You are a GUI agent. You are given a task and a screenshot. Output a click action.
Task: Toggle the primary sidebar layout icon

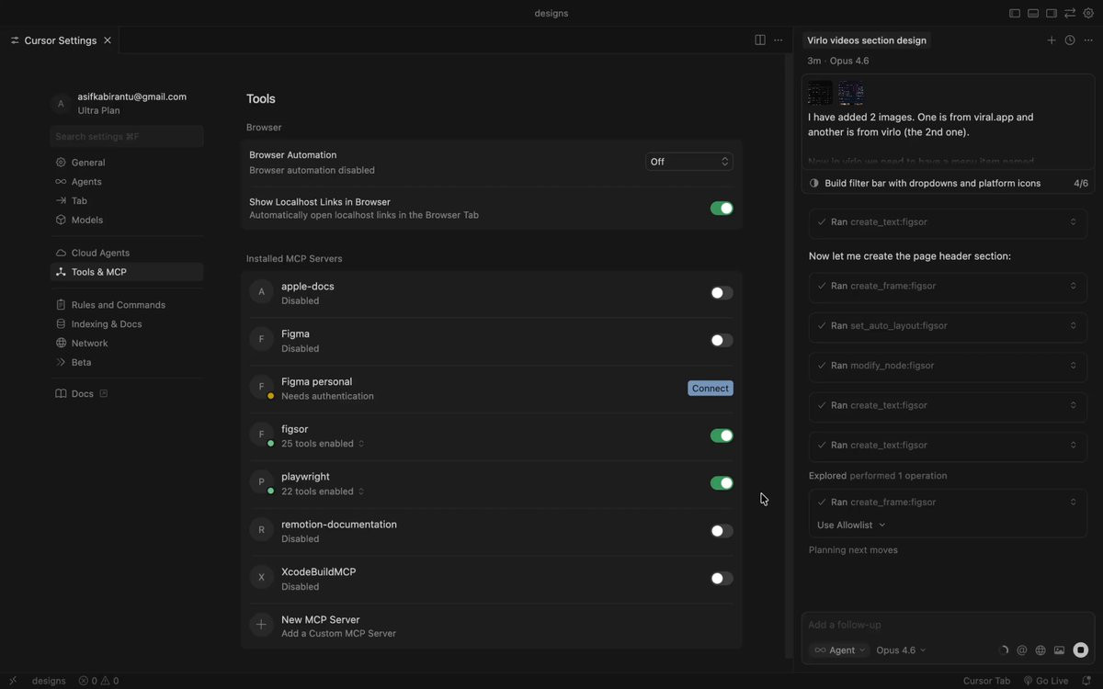point(1015,14)
